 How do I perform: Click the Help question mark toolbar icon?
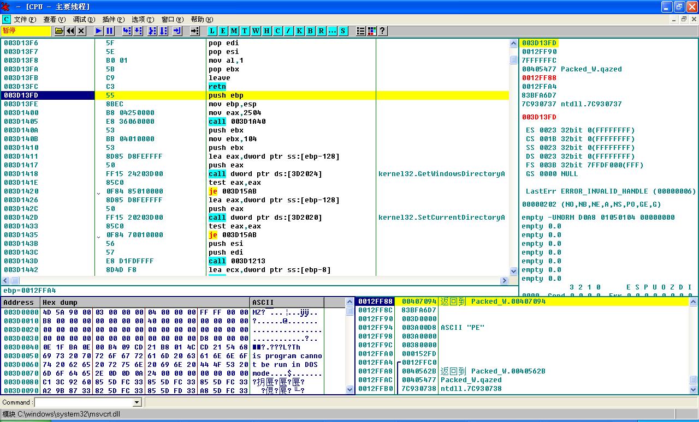(383, 31)
